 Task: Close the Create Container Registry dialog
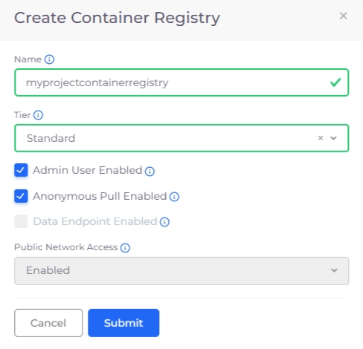343,16
